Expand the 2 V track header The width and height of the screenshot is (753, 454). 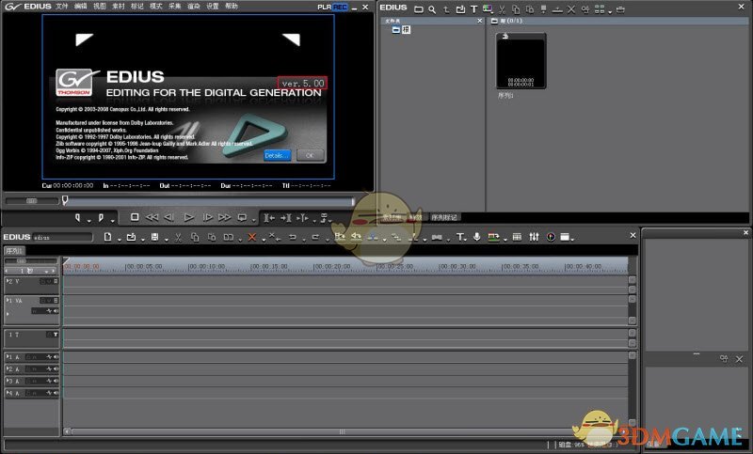[8, 281]
